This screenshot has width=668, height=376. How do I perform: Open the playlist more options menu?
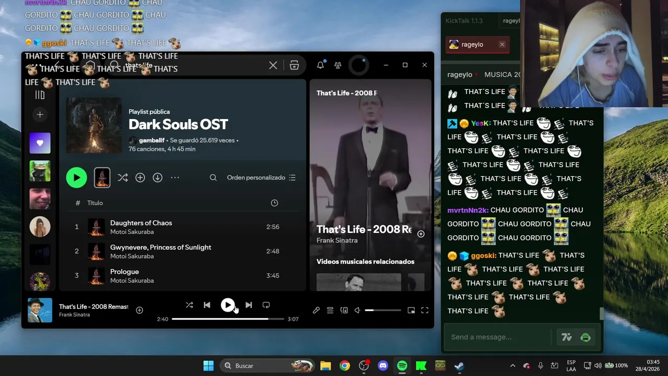point(175,178)
